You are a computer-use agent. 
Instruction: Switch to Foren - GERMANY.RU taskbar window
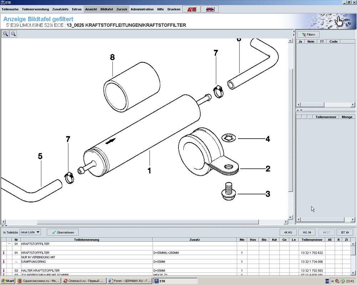(x=129, y=281)
